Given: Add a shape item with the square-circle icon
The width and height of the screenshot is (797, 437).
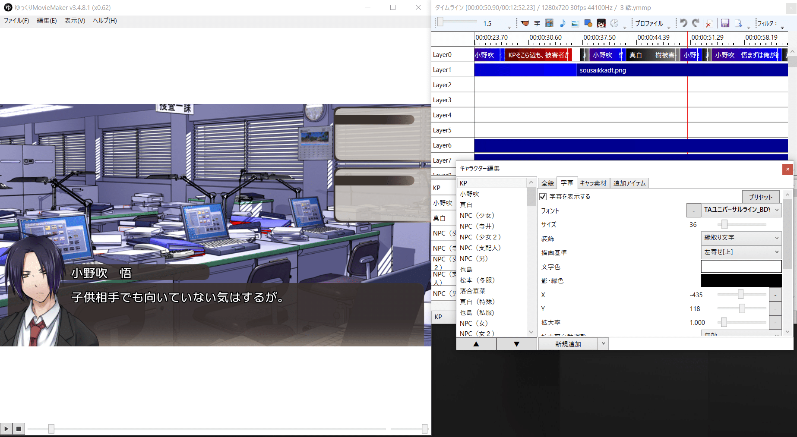Looking at the screenshot, I should 588,23.
